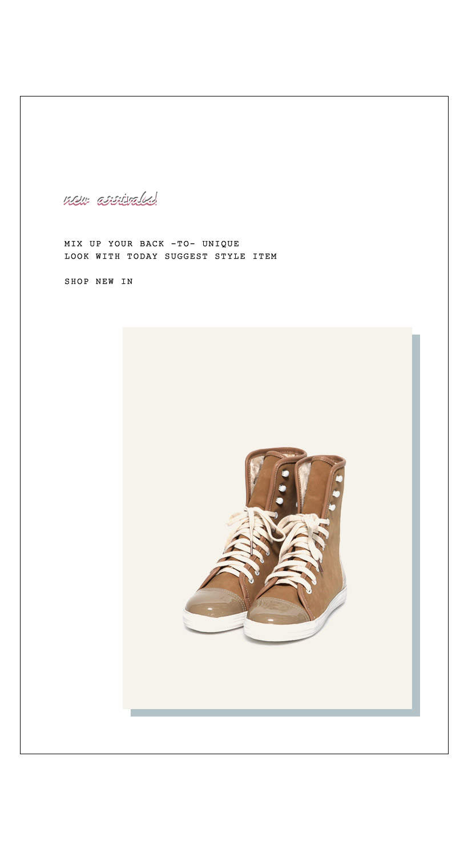This screenshot has height=845, width=468.
Task: Select the 'LOOK WITH TODAY SUGGEST STYLE ITEM' line
Action: coord(171,256)
